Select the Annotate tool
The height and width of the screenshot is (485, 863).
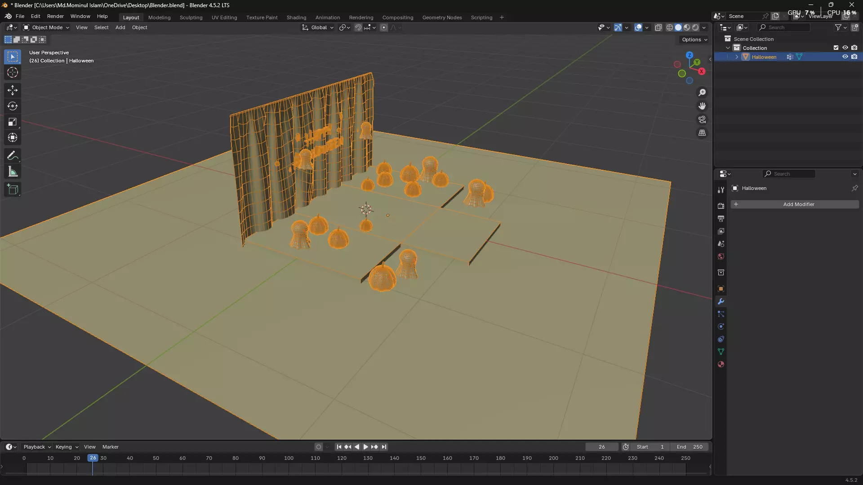pos(13,156)
